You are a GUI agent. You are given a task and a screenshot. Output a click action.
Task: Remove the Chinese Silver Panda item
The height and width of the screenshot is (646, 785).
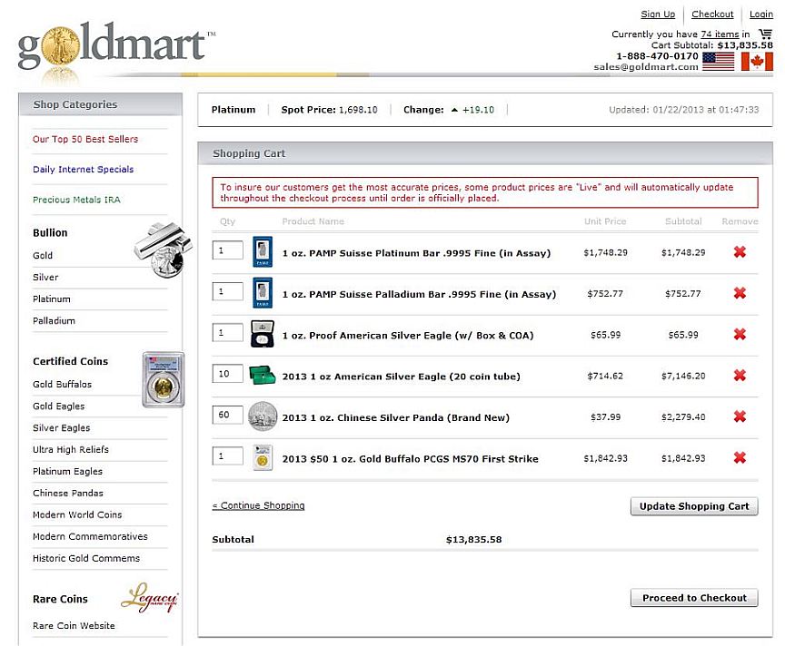[740, 416]
